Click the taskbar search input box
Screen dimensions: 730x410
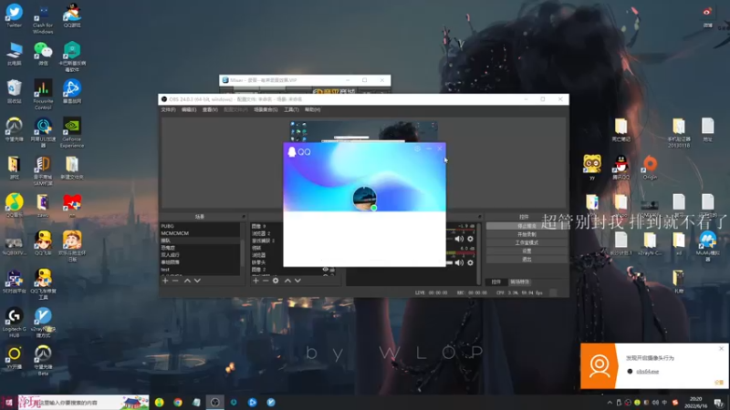tap(84, 402)
